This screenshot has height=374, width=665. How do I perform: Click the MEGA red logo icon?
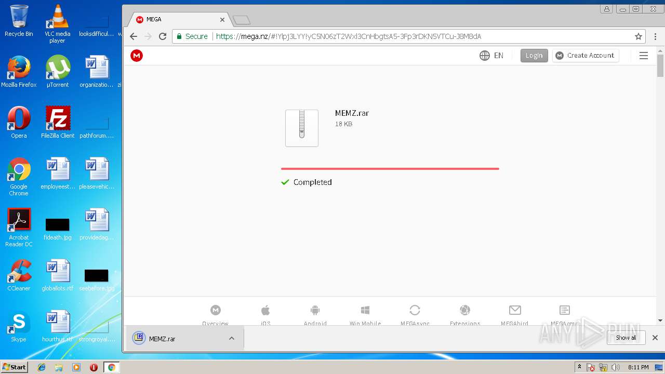[x=137, y=56]
